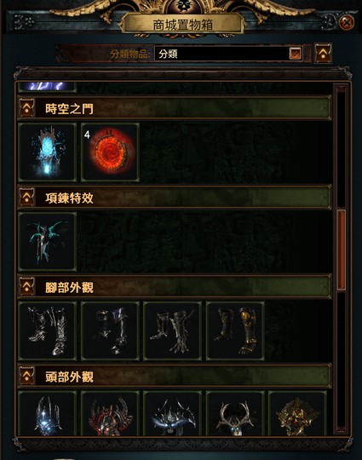Open the 分類 sort dropdown
Screen dimensions: 362x460
click(228, 54)
